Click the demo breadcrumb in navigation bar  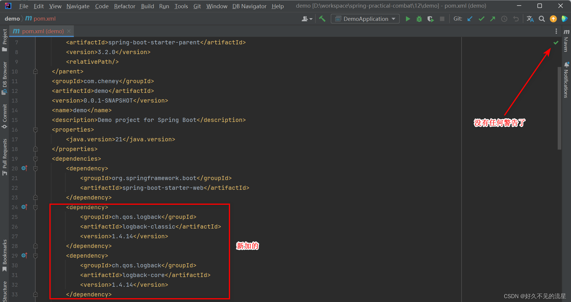[12, 19]
